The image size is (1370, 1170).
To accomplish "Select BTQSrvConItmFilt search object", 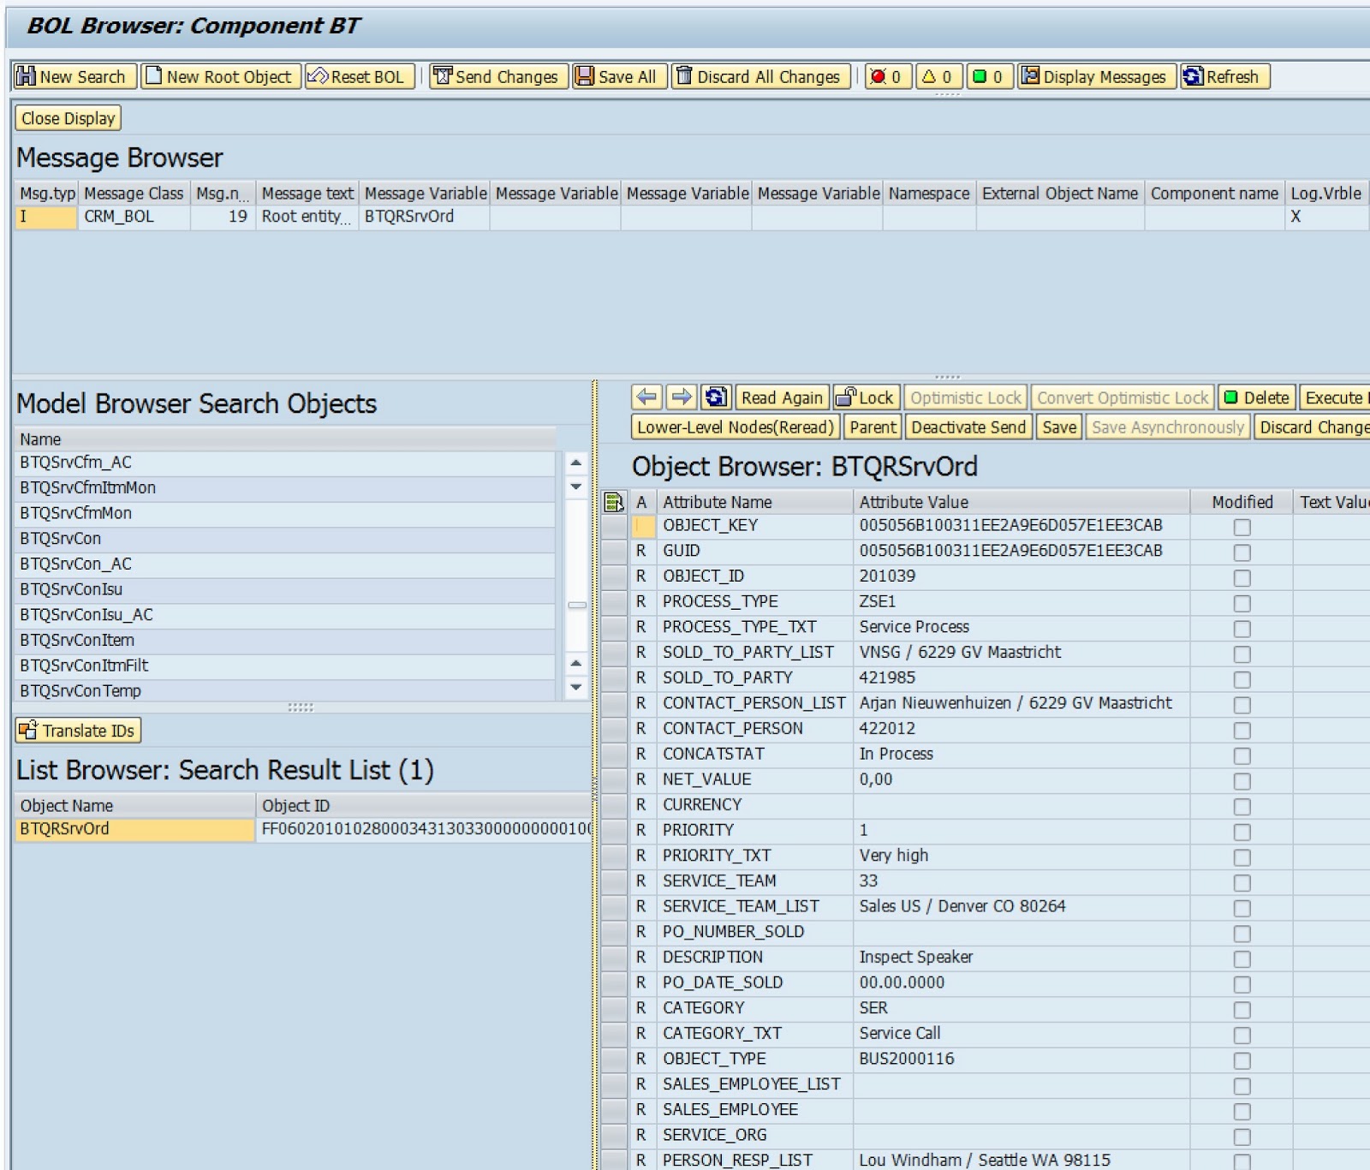I will click(285, 666).
